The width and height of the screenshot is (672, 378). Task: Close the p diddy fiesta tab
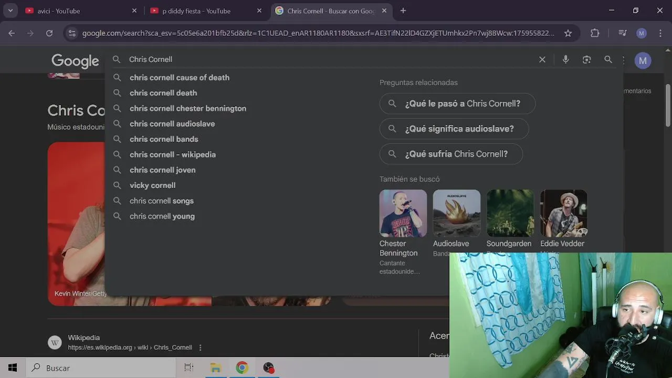click(x=259, y=10)
